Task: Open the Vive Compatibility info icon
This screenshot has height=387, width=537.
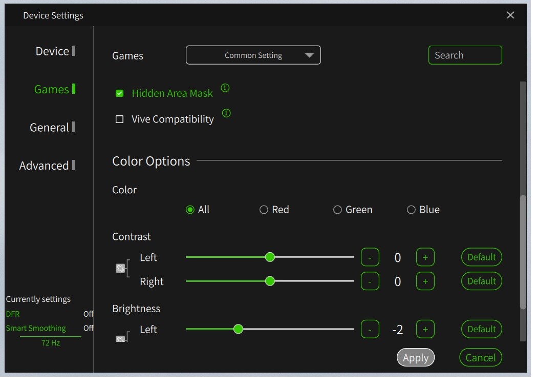Action: point(226,113)
